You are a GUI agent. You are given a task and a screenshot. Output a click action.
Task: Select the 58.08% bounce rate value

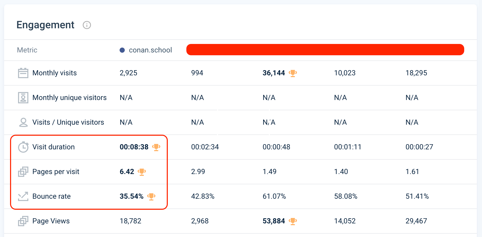click(346, 196)
